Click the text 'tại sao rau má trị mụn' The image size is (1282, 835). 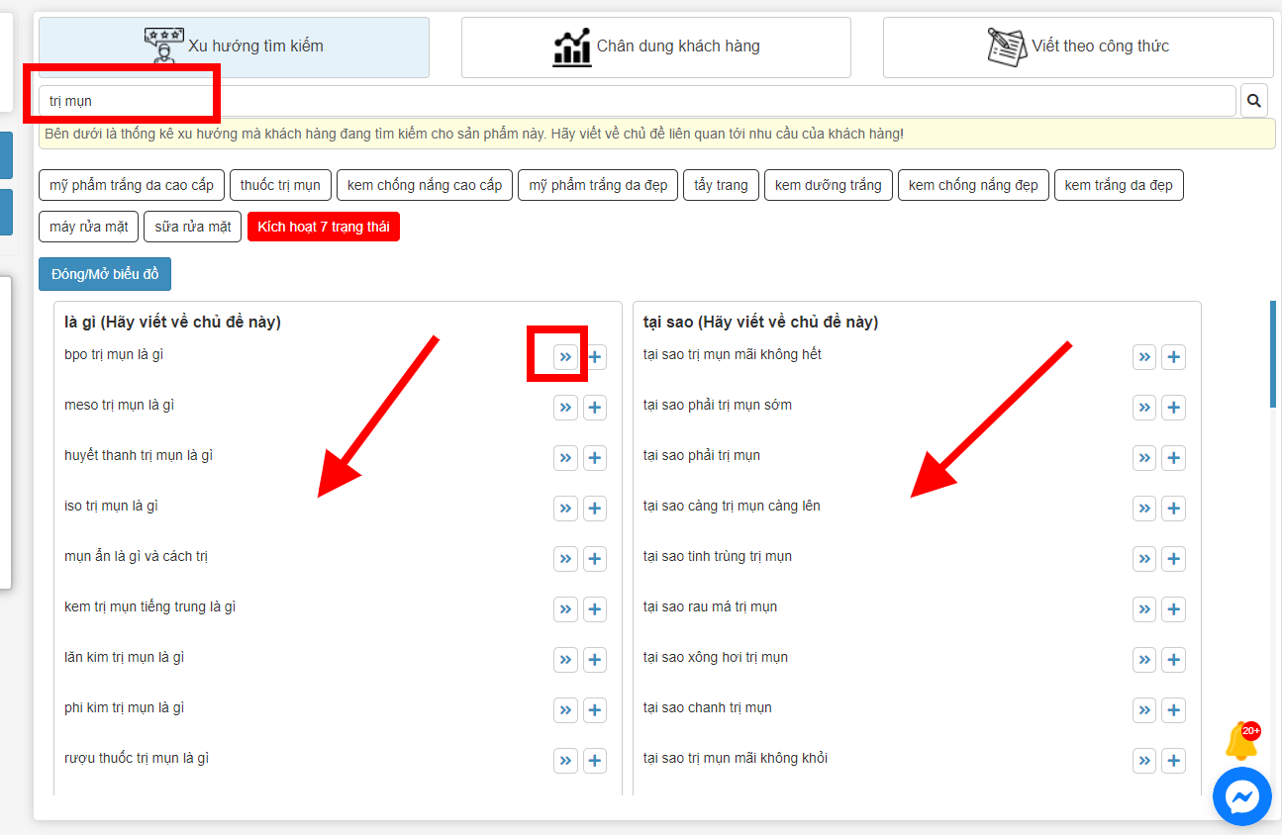(x=711, y=606)
